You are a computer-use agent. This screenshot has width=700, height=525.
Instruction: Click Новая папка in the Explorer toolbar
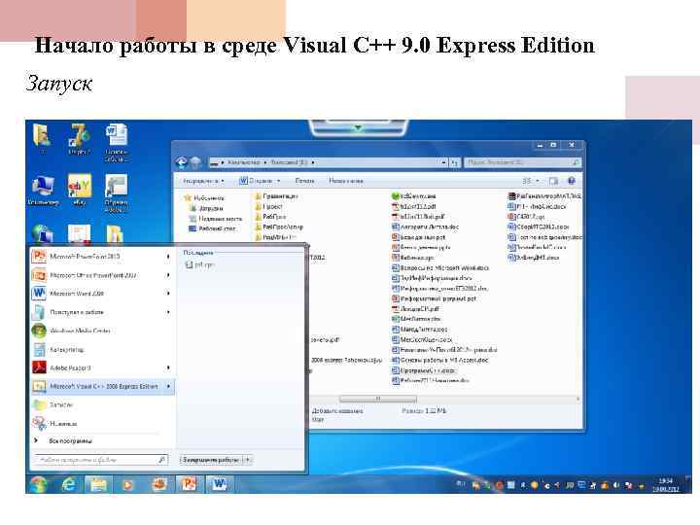pos(346,181)
